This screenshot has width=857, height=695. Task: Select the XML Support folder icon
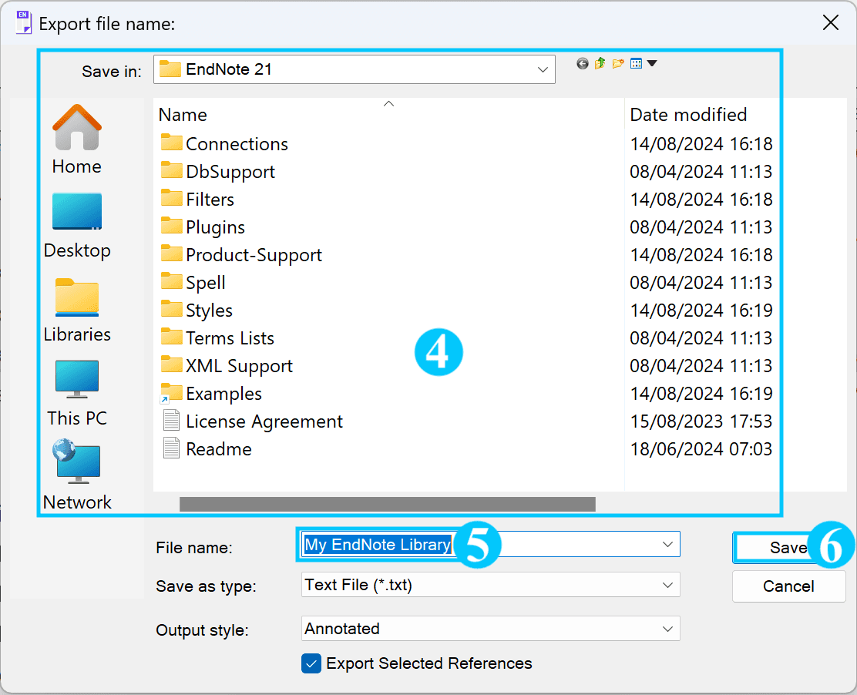click(172, 365)
